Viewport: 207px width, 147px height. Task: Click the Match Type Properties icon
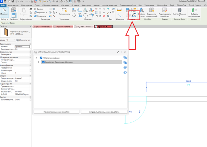[x=31, y=16]
